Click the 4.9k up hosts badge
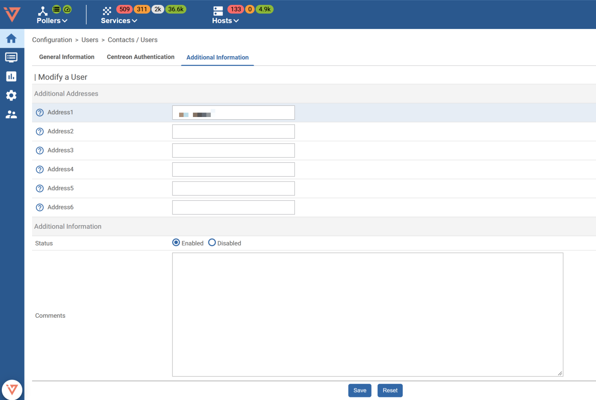The image size is (596, 400). (x=265, y=9)
